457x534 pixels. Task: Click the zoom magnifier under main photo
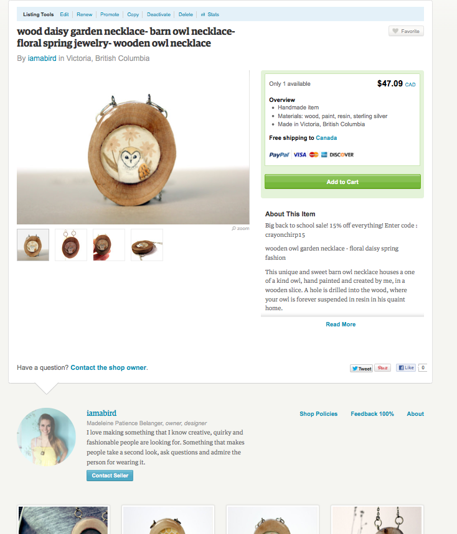pyautogui.click(x=240, y=228)
